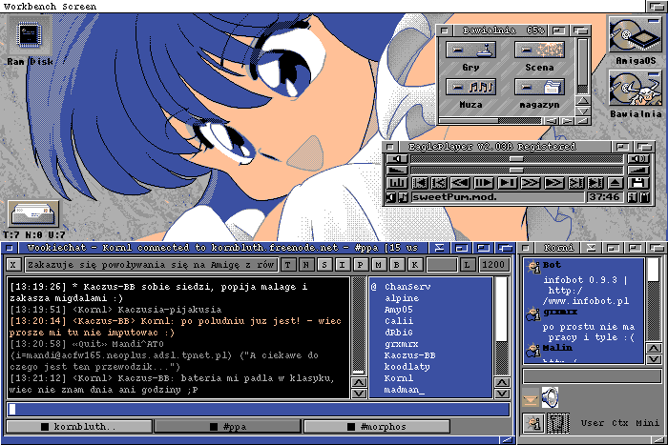This screenshot has height=445, width=668.
Task: Toggle channel mode L in WookieChat
Action: [x=468, y=265]
